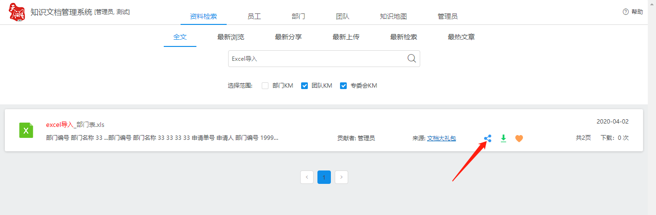Click the share icon on the result row
Screen dimensions: 656x215
[x=487, y=138]
